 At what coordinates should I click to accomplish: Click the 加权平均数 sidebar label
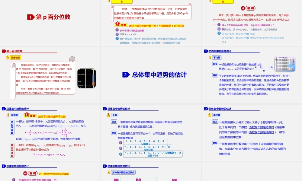[12, 128]
